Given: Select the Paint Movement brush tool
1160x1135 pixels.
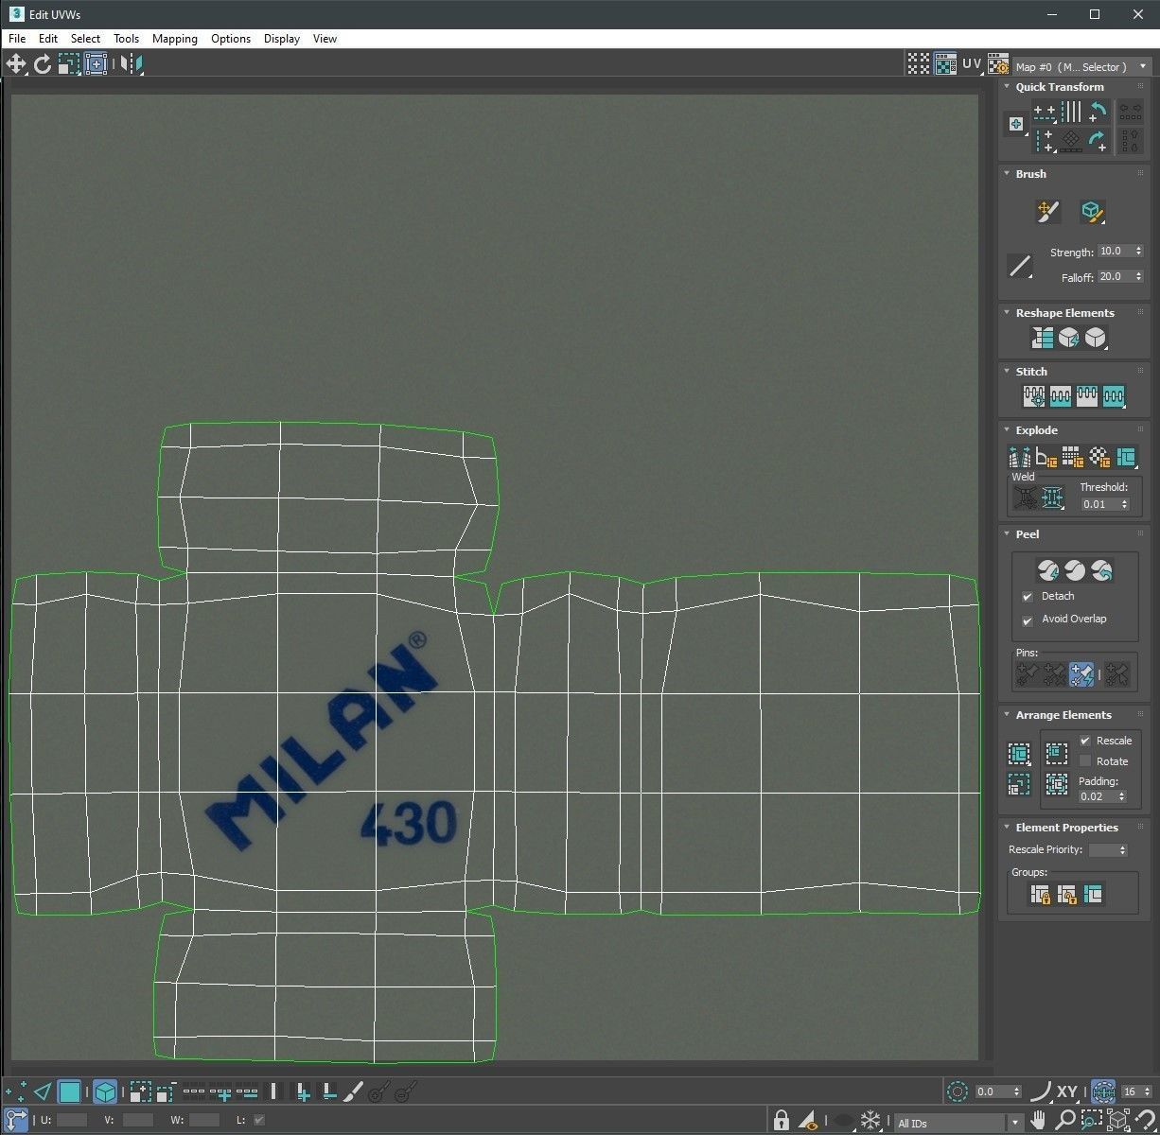Looking at the screenshot, I should 1047,212.
